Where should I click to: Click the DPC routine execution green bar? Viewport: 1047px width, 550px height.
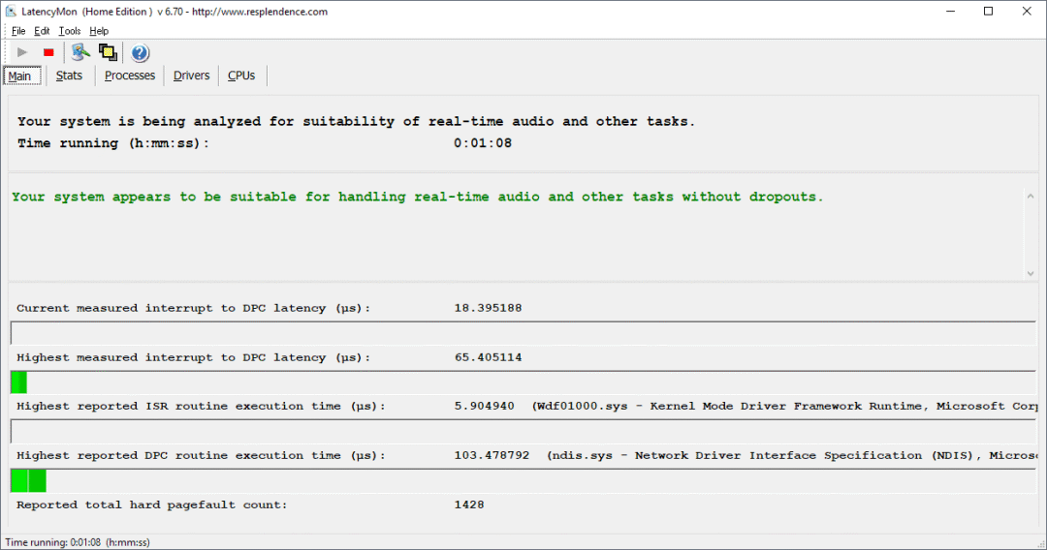tap(29, 480)
